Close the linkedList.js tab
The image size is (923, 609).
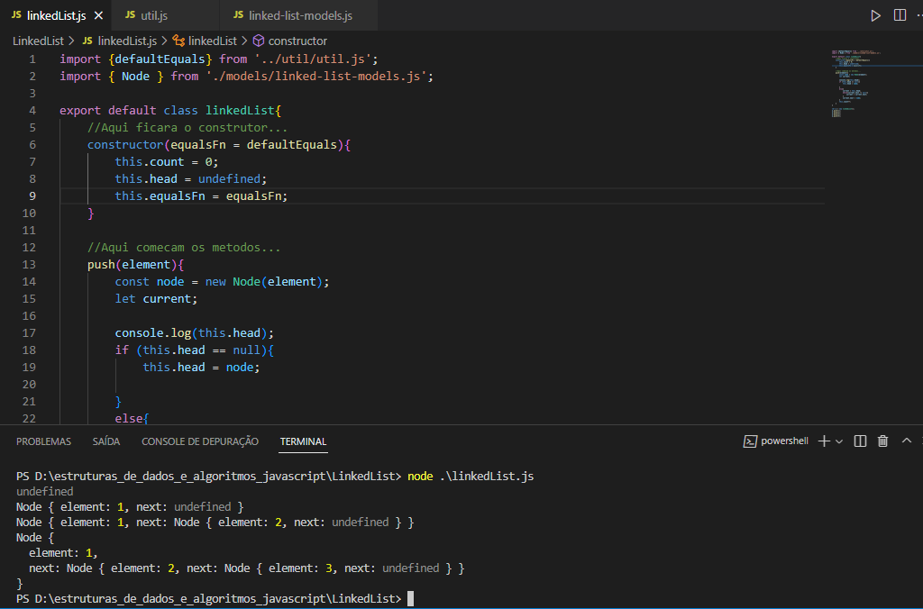pyautogui.click(x=99, y=16)
